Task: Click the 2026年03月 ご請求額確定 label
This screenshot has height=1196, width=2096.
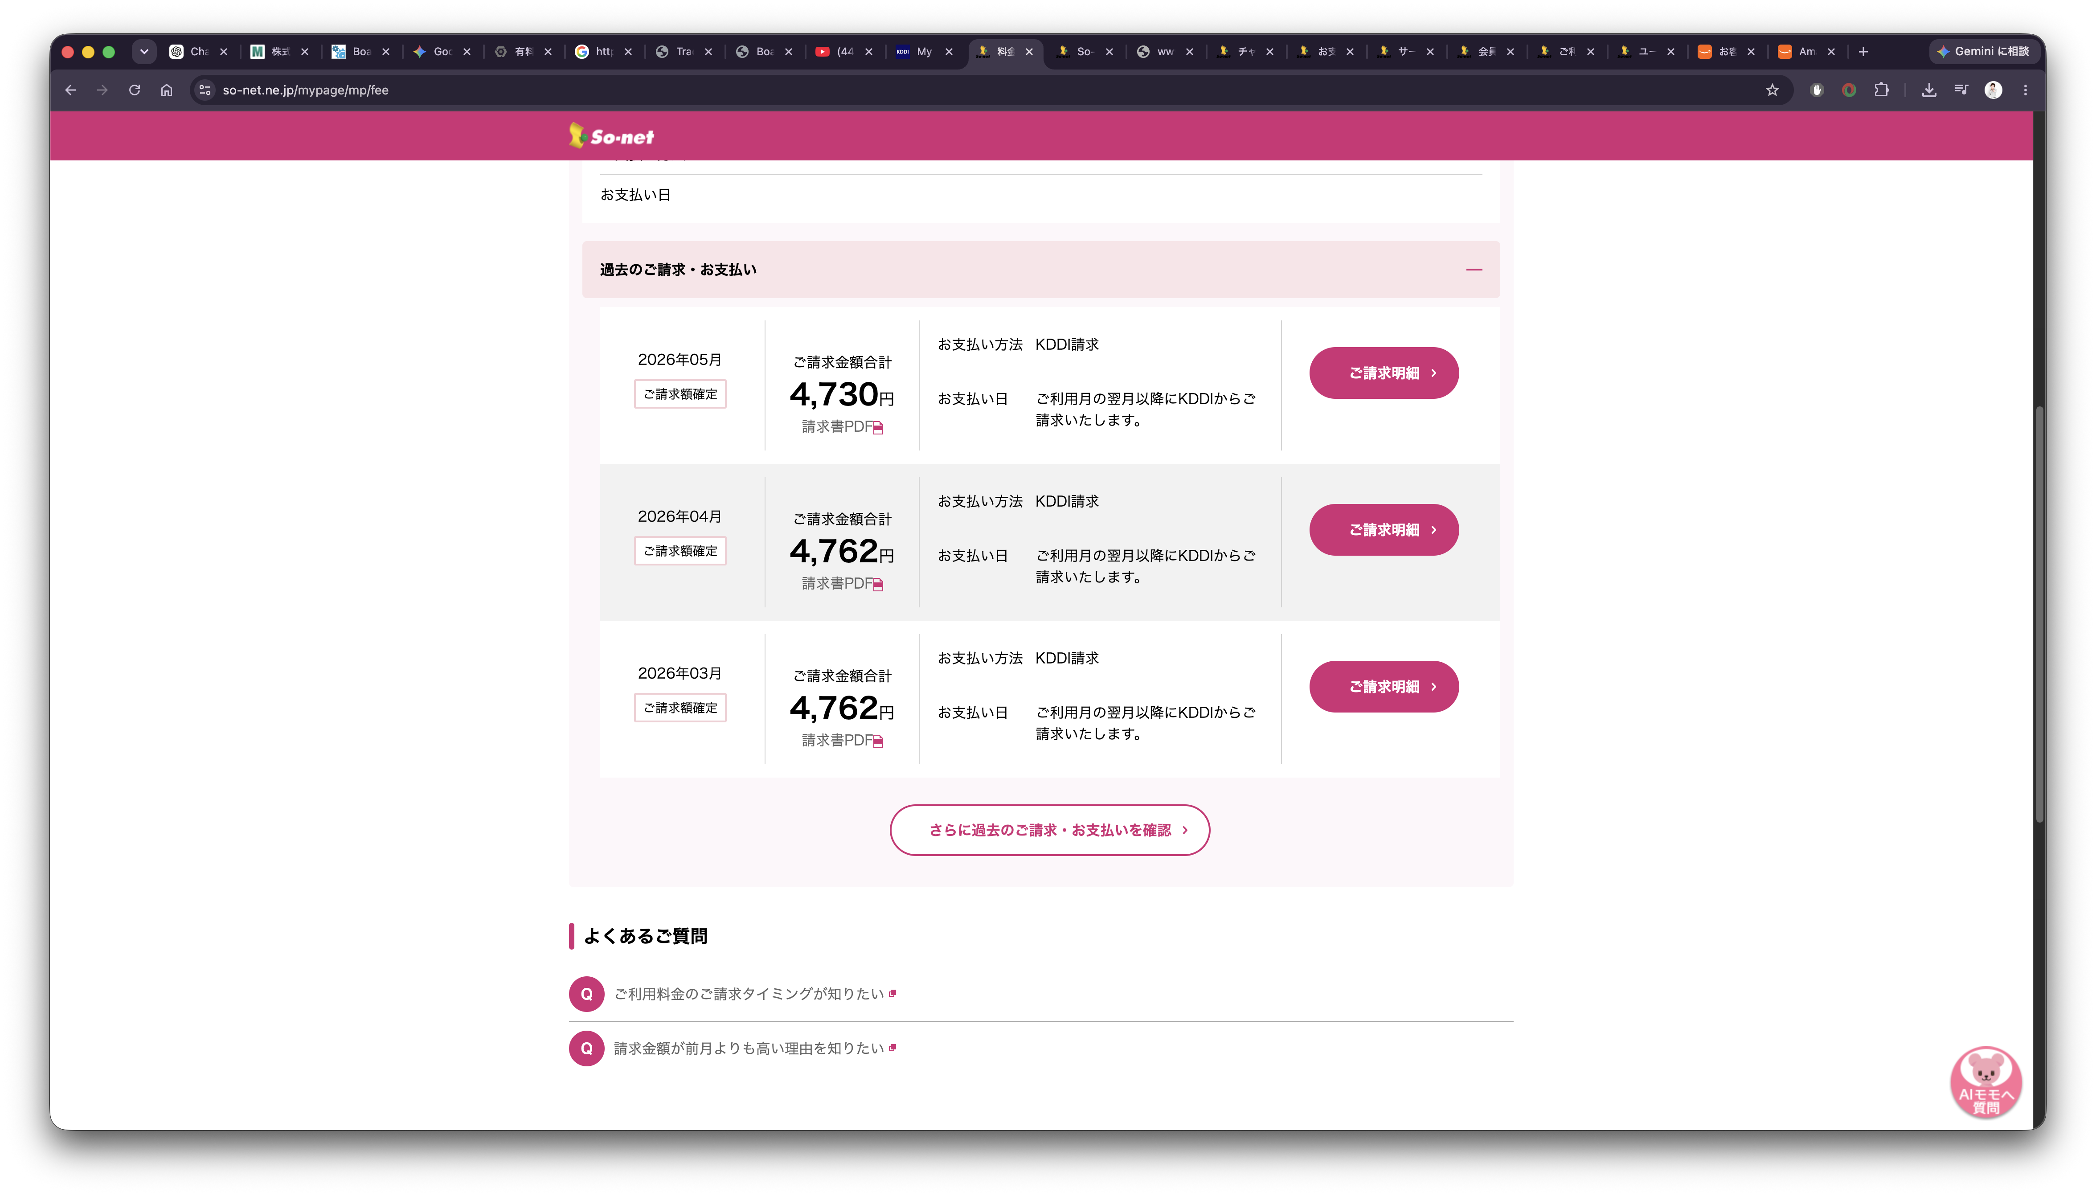Action: [x=680, y=708]
